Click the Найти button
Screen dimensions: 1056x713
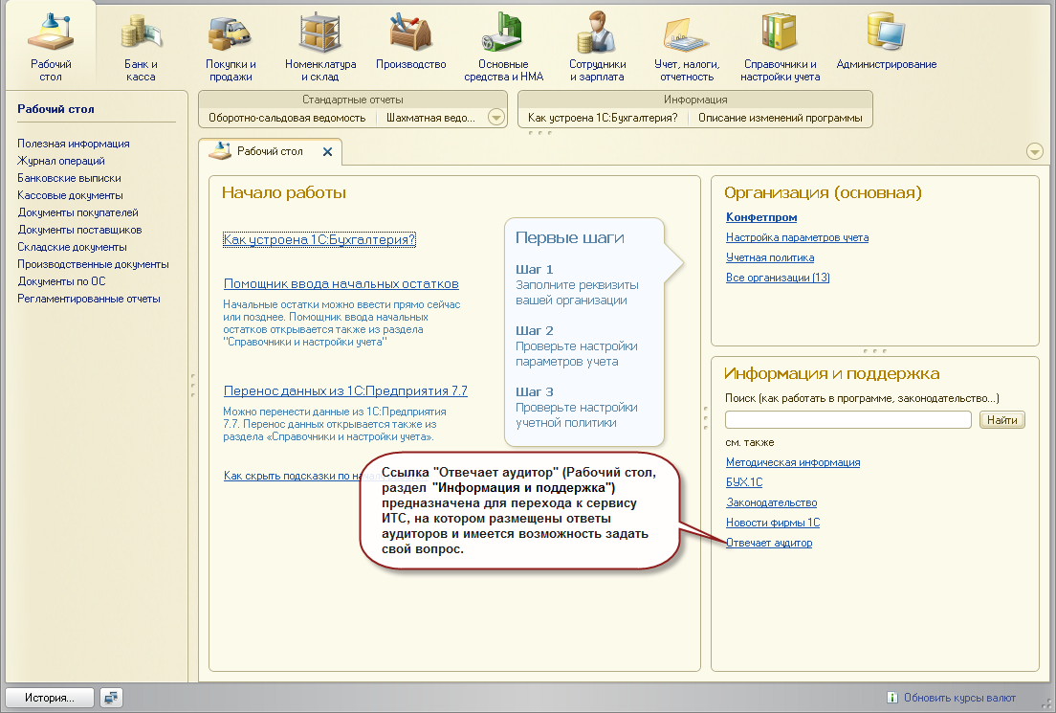(x=1002, y=420)
